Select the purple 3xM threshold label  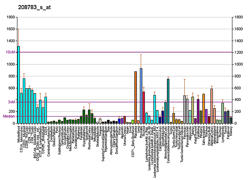[12, 102]
